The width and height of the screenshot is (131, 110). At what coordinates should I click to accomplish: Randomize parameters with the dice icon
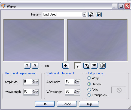102,66
